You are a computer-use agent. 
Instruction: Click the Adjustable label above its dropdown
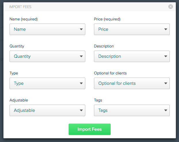(x=19, y=100)
